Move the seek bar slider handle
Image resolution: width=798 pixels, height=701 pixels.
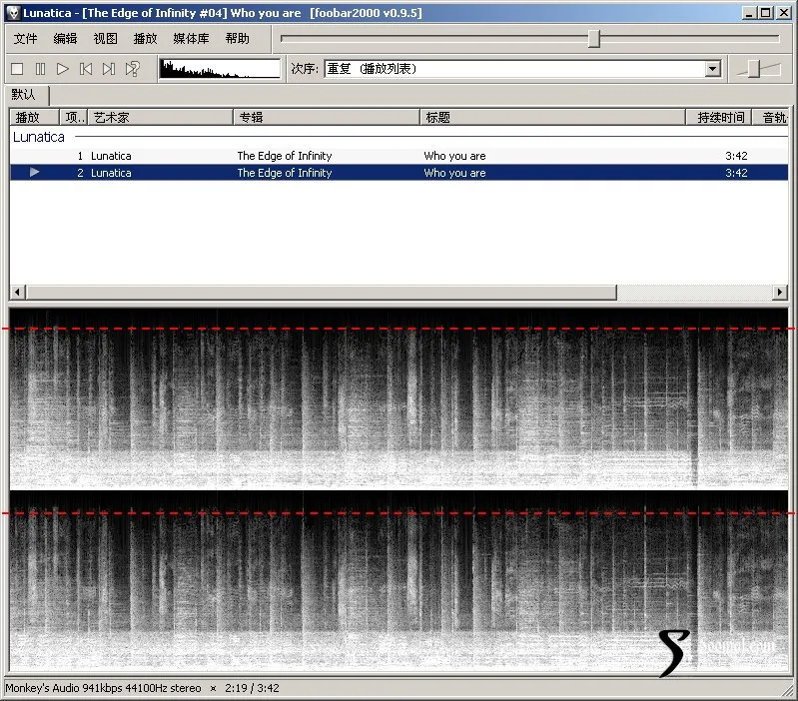tap(594, 39)
